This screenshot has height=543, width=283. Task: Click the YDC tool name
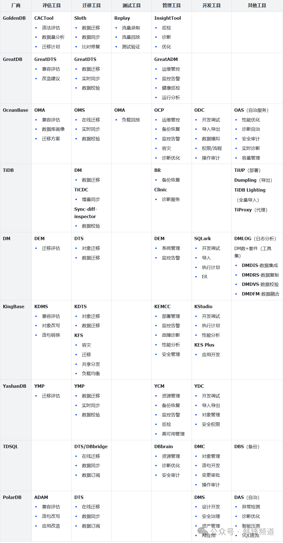tap(199, 386)
